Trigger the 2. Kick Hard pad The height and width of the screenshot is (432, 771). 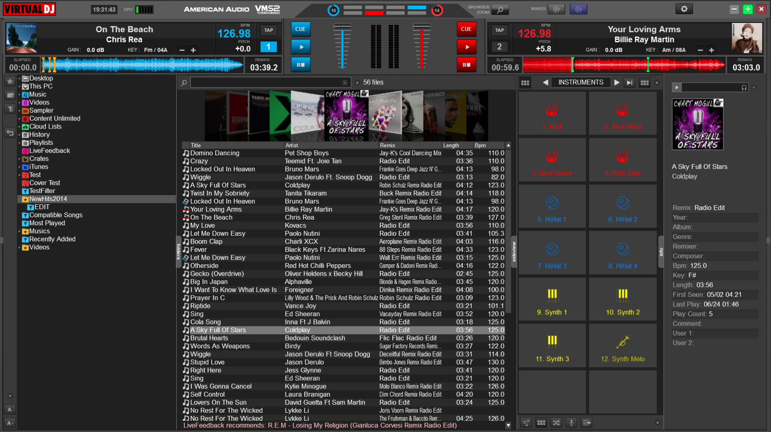pos(622,114)
